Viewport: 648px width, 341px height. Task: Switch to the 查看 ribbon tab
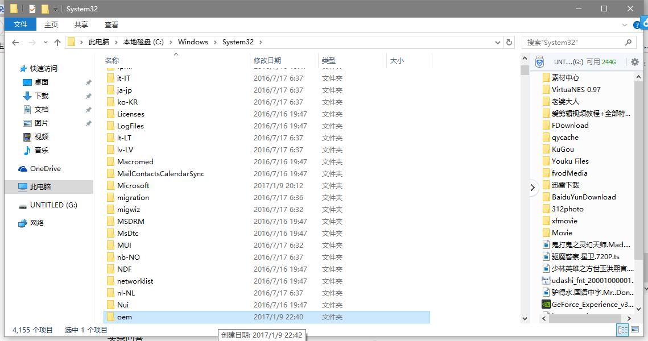pyautogui.click(x=112, y=24)
